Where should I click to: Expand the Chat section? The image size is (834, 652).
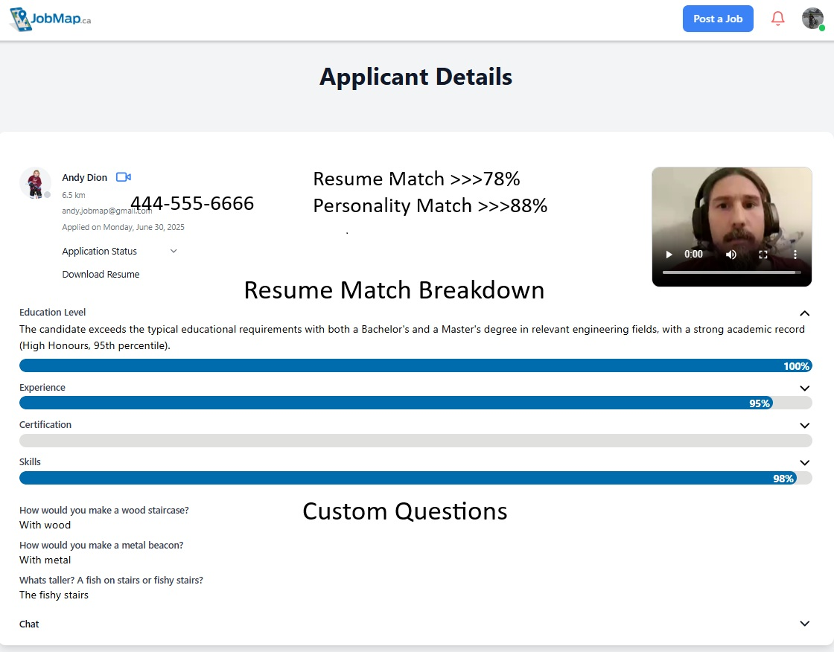coord(804,624)
